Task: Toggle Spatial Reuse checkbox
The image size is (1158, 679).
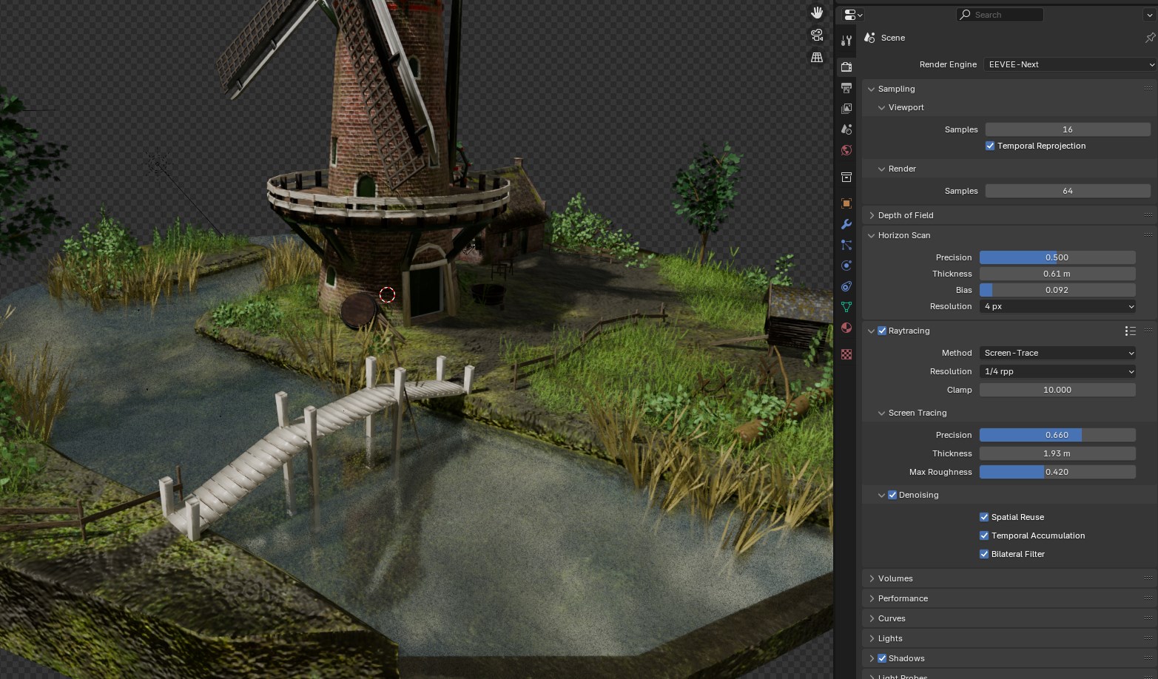Action: click(984, 517)
